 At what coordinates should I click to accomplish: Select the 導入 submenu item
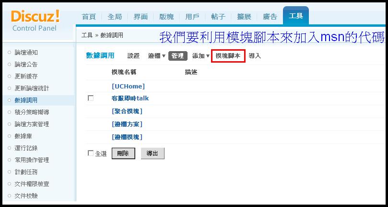pos(255,56)
